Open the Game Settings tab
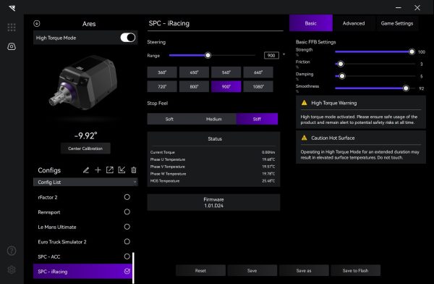This screenshot has height=284, width=434. click(397, 23)
